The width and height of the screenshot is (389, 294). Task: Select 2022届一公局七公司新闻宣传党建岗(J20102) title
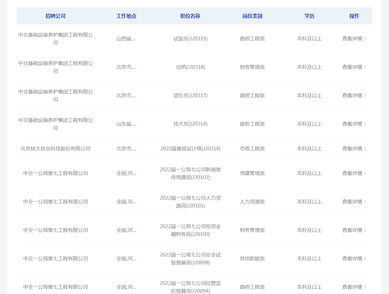click(190, 173)
